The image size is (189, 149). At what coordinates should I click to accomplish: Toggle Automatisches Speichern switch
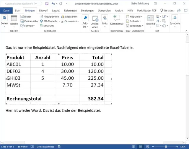click(38, 4)
